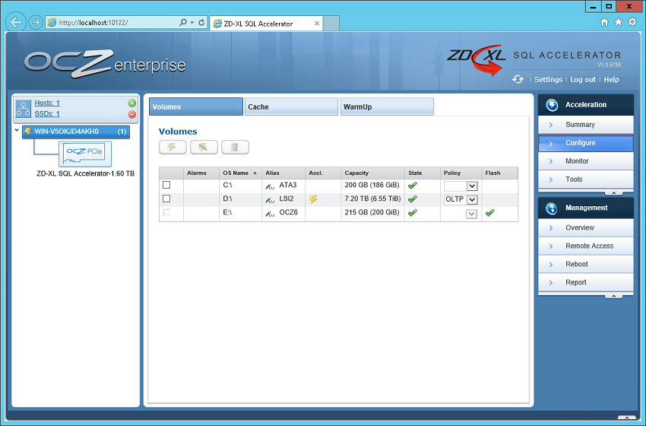Open the OLTP Policy dropdown for D:\
The image size is (646, 426).
point(461,199)
